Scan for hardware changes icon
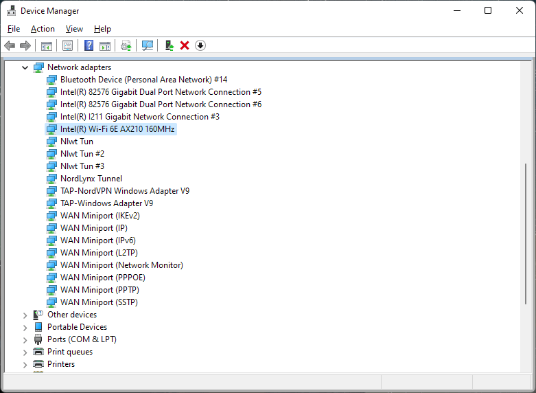The height and width of the screenshot is (393, 536). click(147, 45)
